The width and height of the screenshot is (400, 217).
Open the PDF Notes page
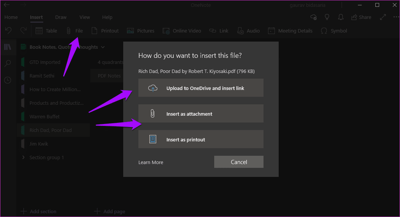(107, 76)
